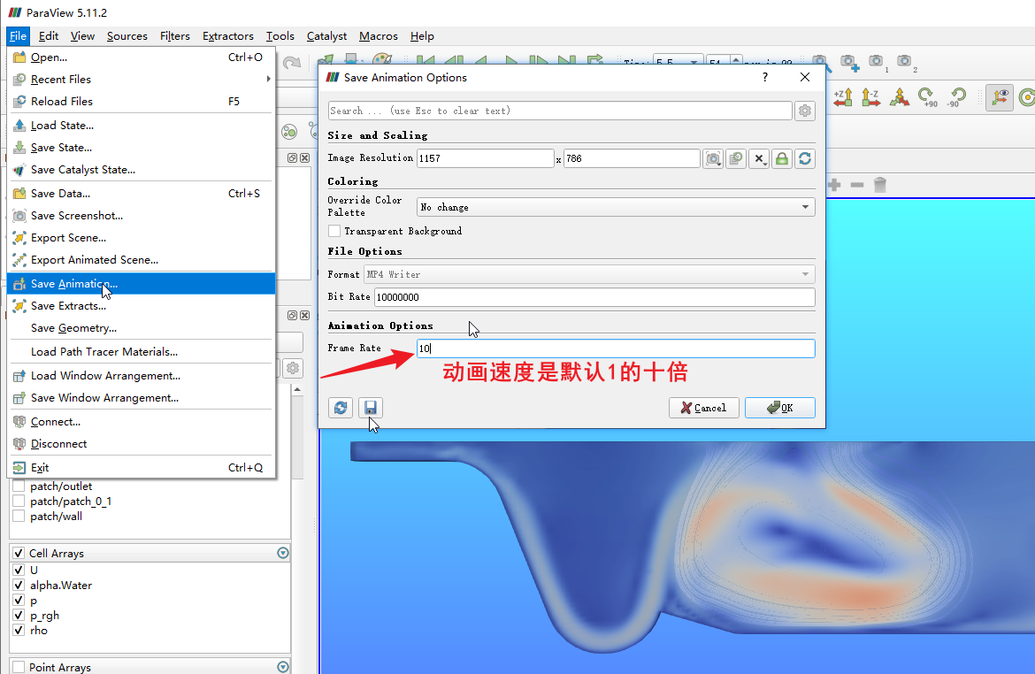Uncheck the U cell array
The width and height of the screenshot is (1035, 674).
[x=19, y=570]
